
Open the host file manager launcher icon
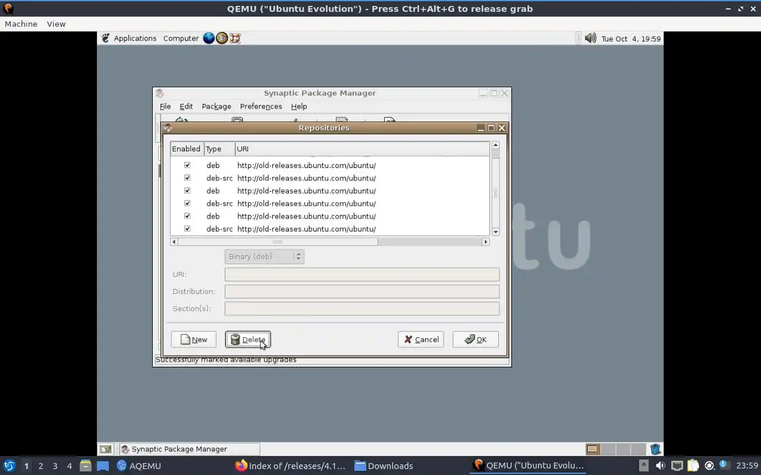[x=86, y=466]
